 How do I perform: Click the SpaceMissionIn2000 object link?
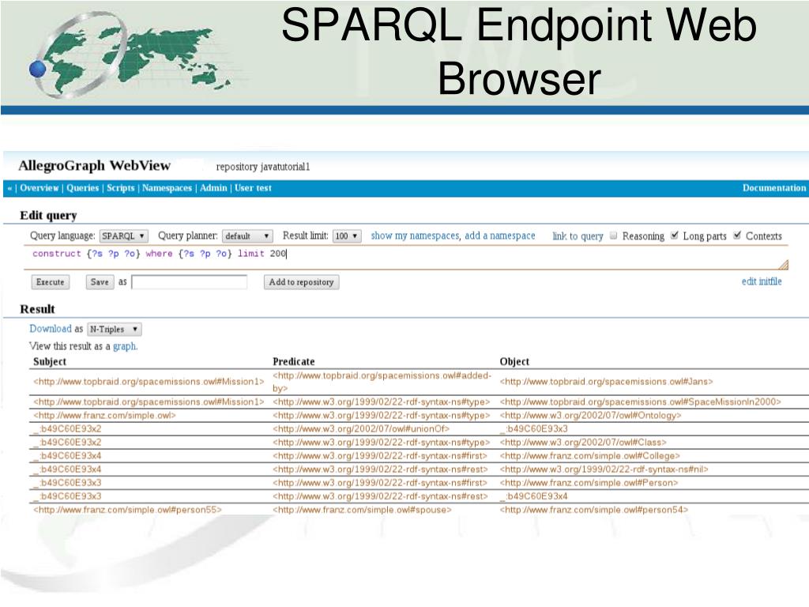pyautogui.click(x=640, y=402)
